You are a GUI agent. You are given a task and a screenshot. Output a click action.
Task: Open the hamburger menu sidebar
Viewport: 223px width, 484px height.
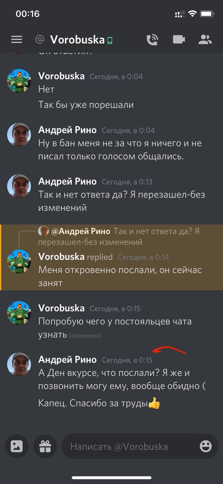[17, 39]
